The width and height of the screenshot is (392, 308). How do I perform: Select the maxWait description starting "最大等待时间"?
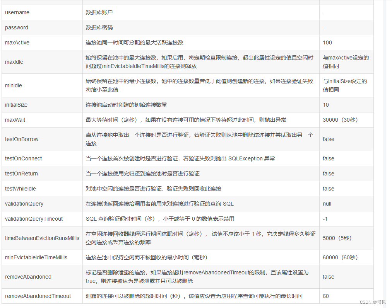click(186, 120)
